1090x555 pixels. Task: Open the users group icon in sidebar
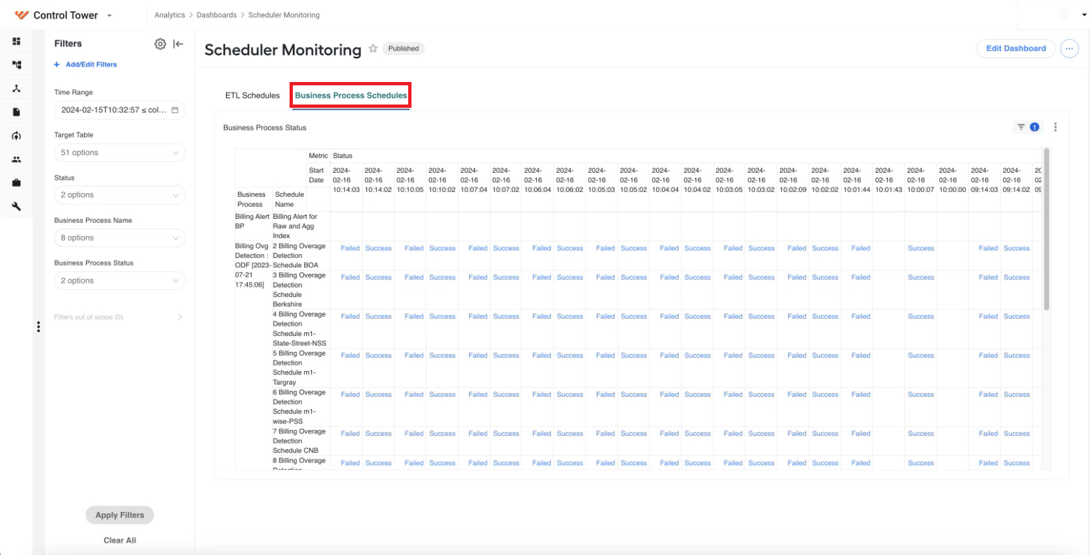pyautogui.click(x=17, y=159)
